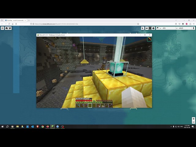Switch BlueMap to free-flight view
This screenshot has width=196, height=147.
(153, 28)
